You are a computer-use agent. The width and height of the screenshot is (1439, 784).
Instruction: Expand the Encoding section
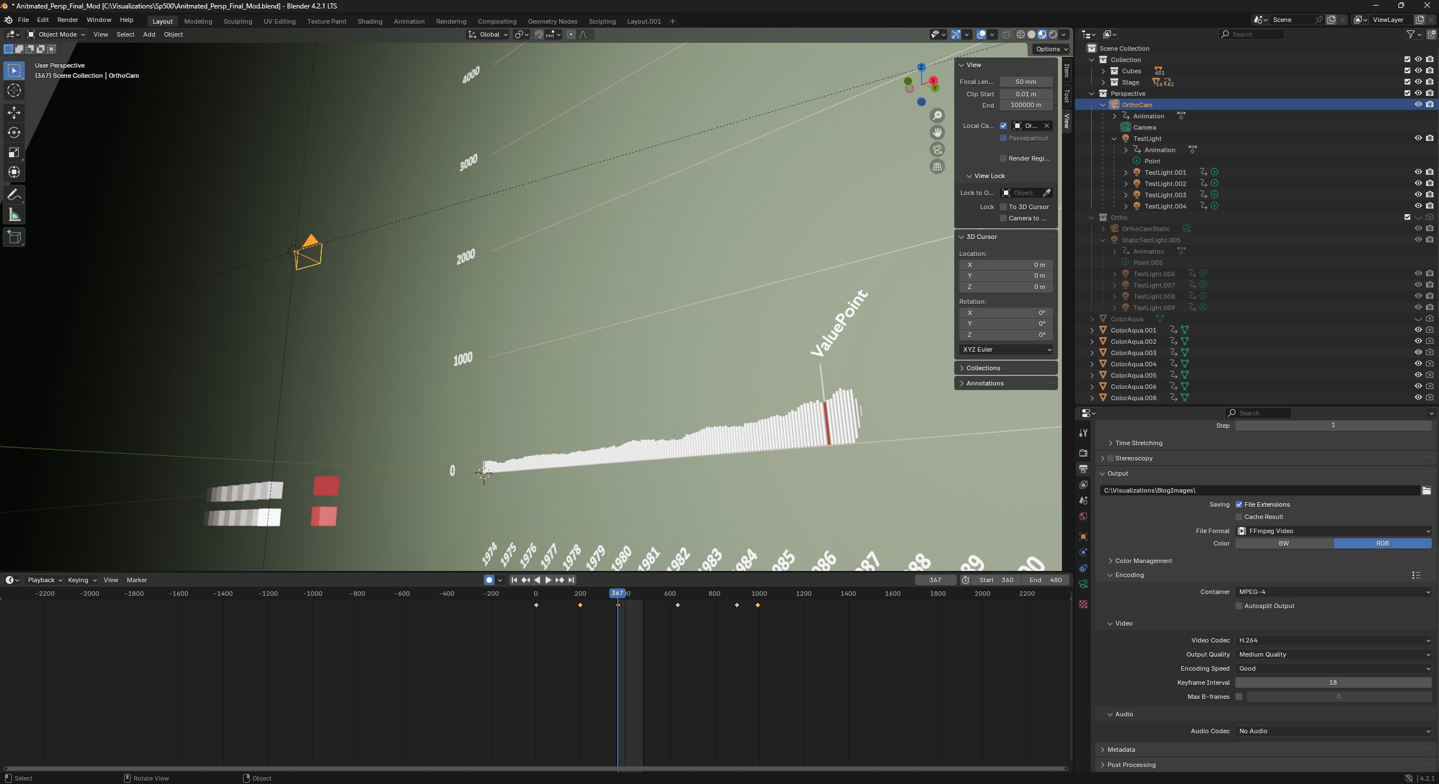click(x=1129, y=575)
